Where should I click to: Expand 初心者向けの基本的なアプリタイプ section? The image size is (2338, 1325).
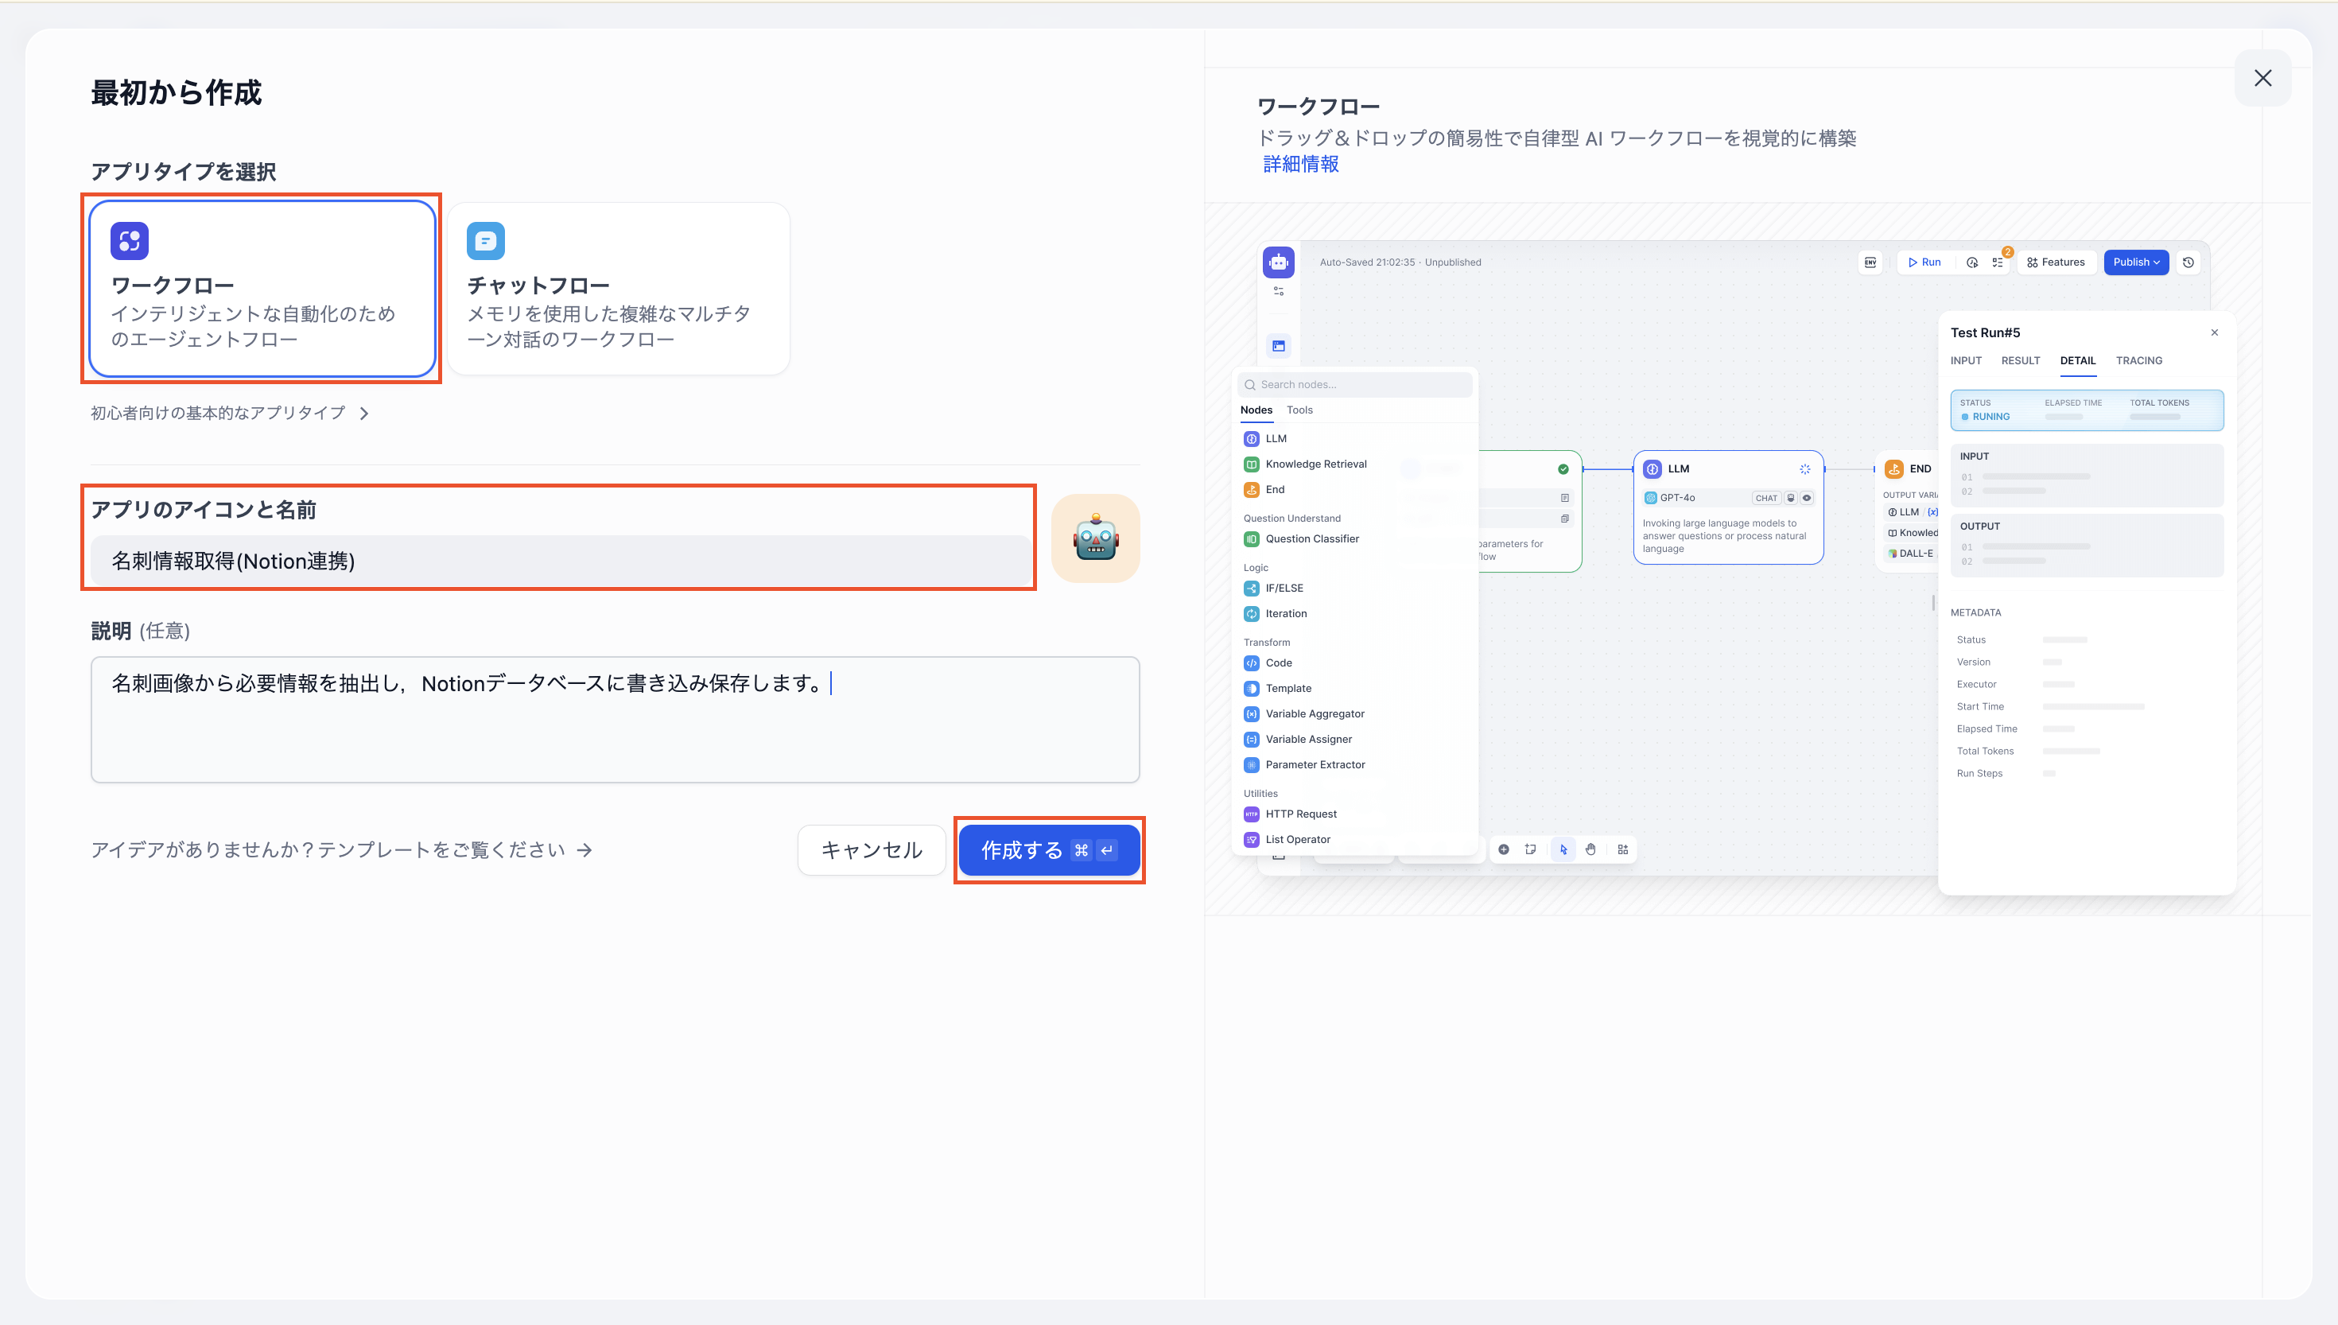tap(228, 412)
